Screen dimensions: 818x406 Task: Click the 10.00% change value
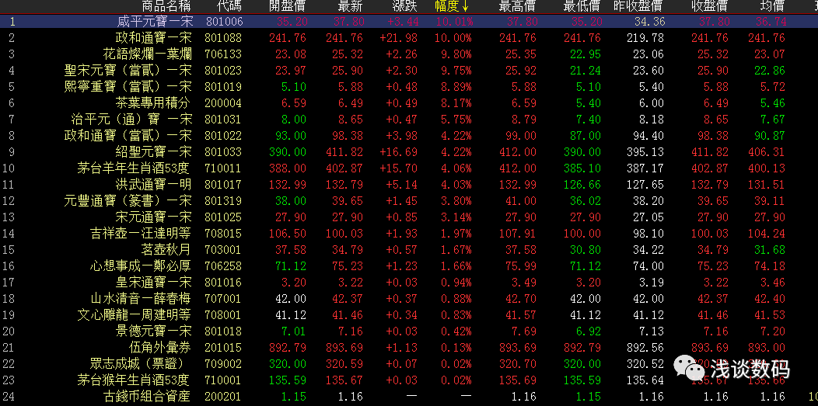pyautogui.click(x=454, y=38)
